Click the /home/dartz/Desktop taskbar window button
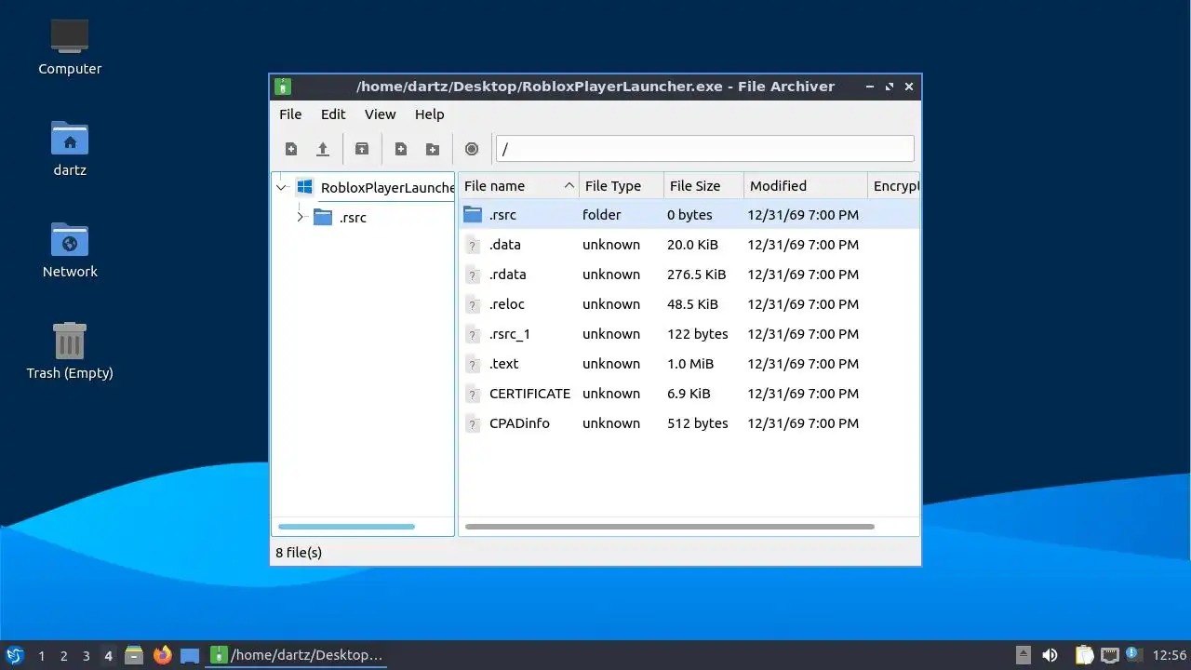The height and width of the screenshot is (670, 1191). tap(298, 655)
